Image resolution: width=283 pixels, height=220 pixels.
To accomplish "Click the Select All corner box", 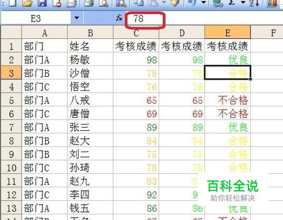I will [11, 32].
